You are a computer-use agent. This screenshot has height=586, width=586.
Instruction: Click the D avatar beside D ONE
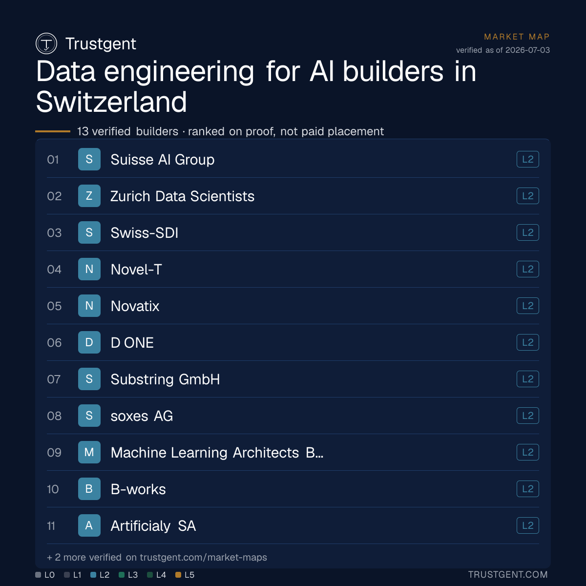coord(89,342)
